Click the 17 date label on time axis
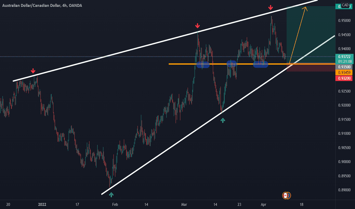 pos(77,204)
